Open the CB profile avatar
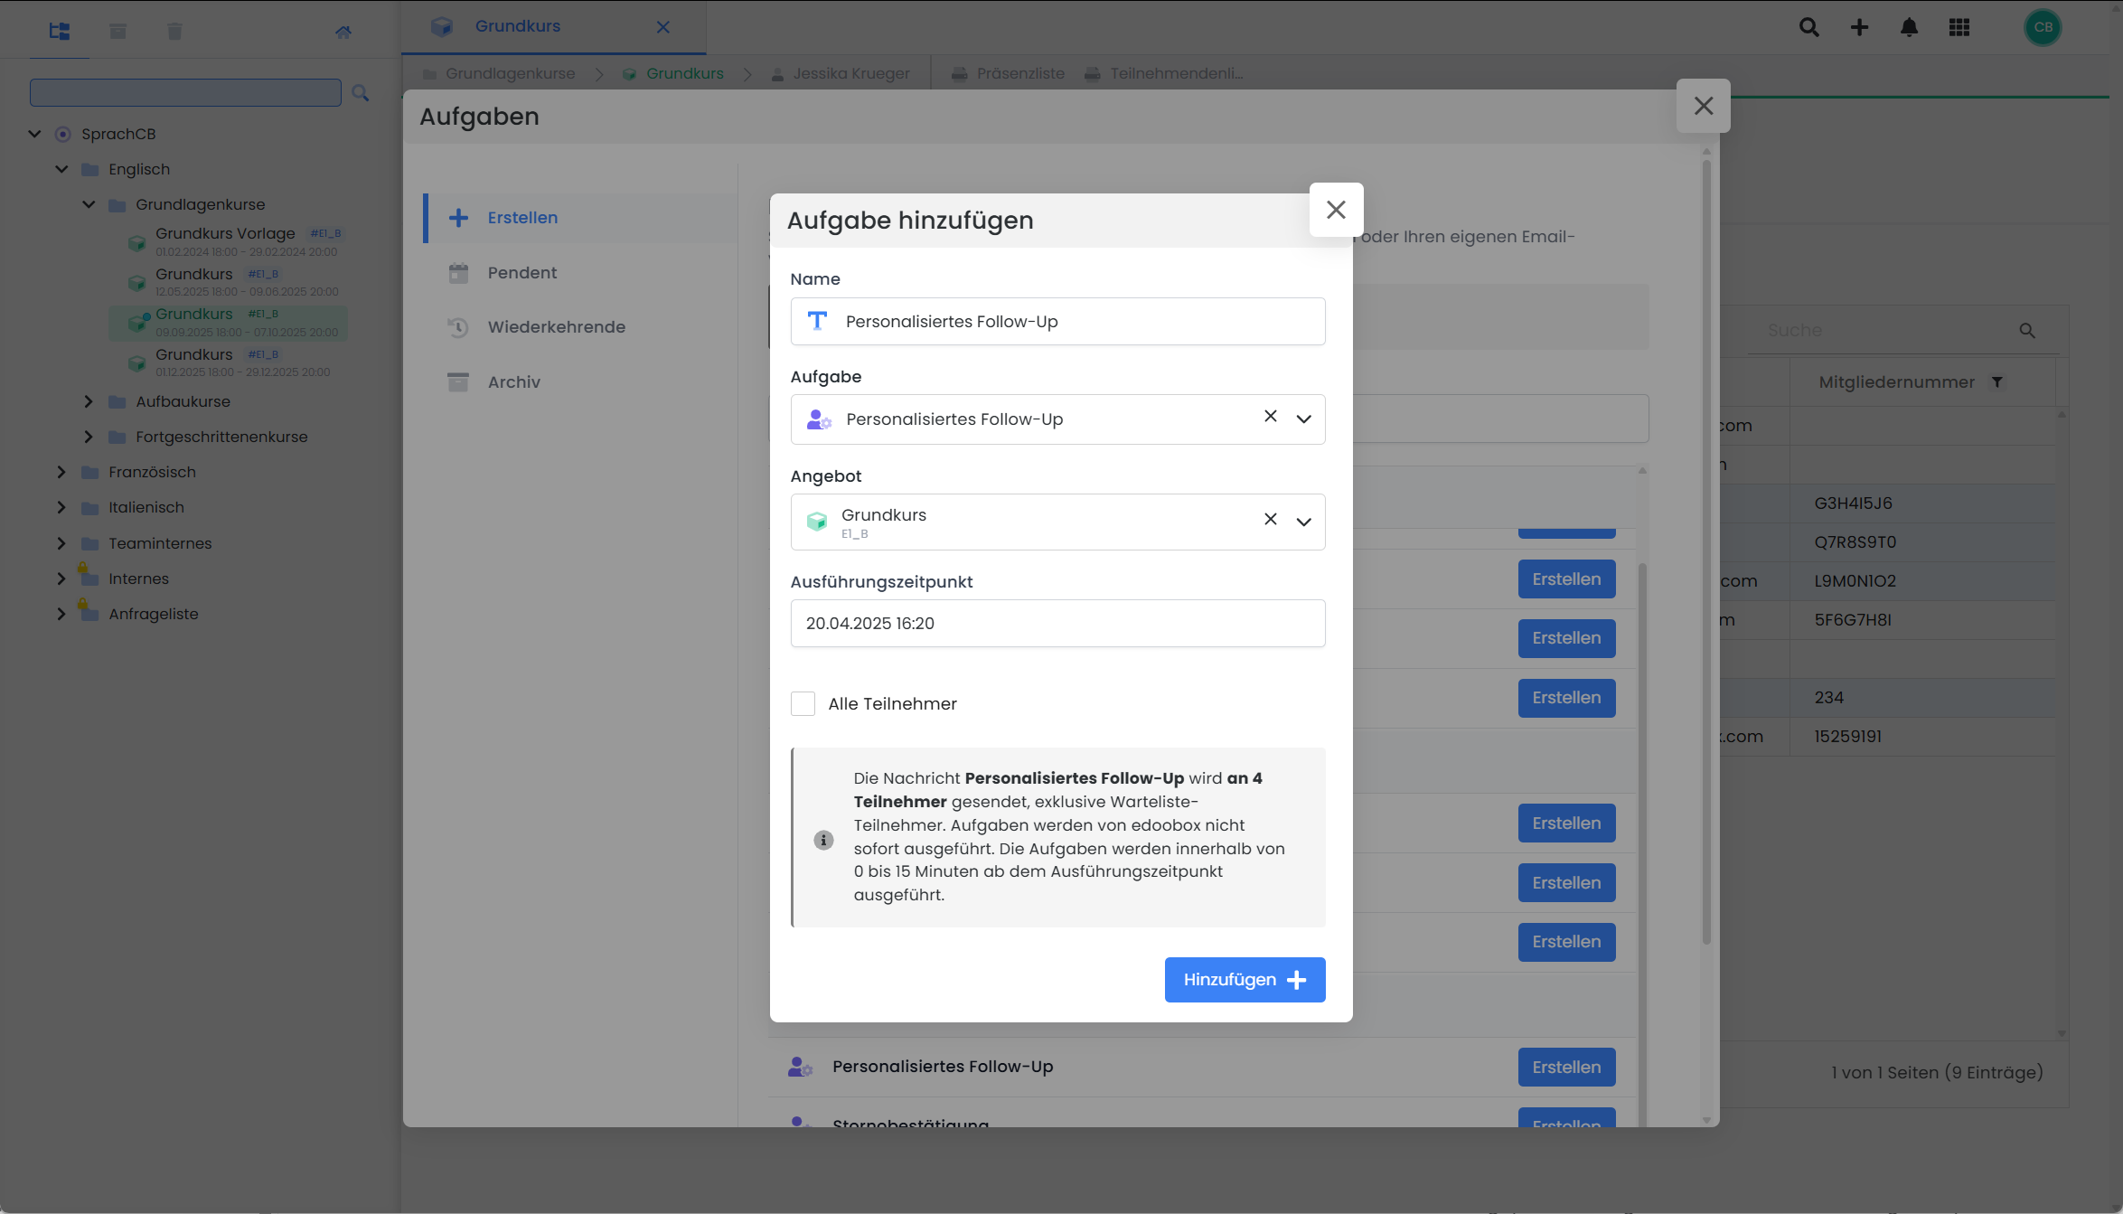Viewport: 2123px width, 1214px height. (x=2043, y=27)
